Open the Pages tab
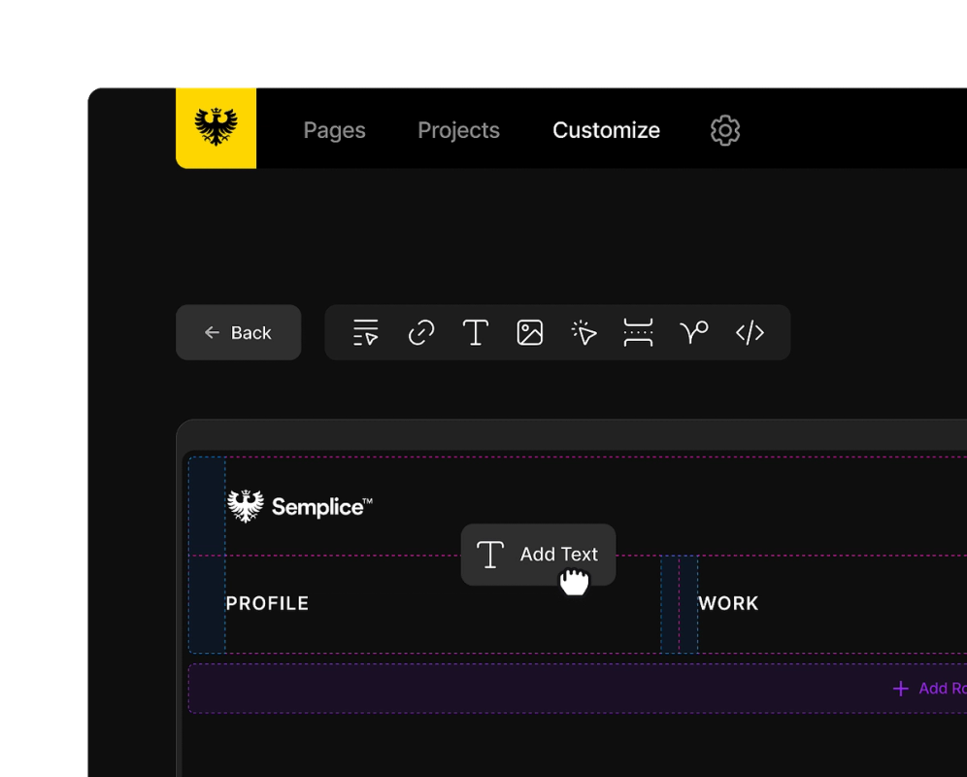Screen dimensions: 967x777 pyautogui.click(x=334, y=130)
